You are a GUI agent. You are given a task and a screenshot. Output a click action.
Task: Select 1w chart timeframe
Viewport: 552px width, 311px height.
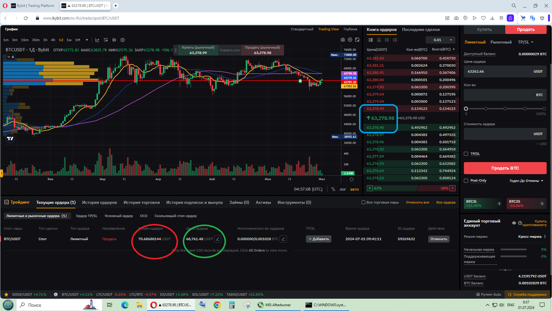click(69, 40)
